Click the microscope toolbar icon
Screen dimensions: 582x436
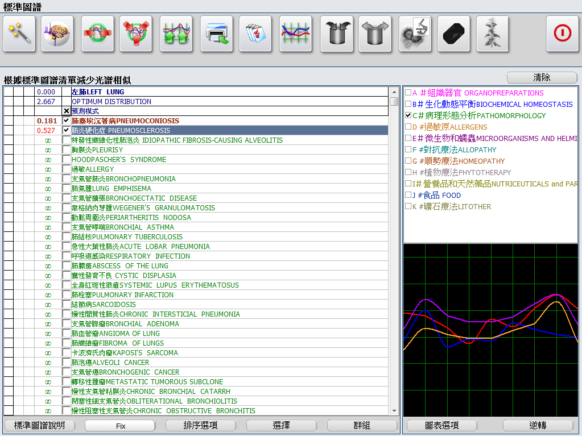click(415, 34)
